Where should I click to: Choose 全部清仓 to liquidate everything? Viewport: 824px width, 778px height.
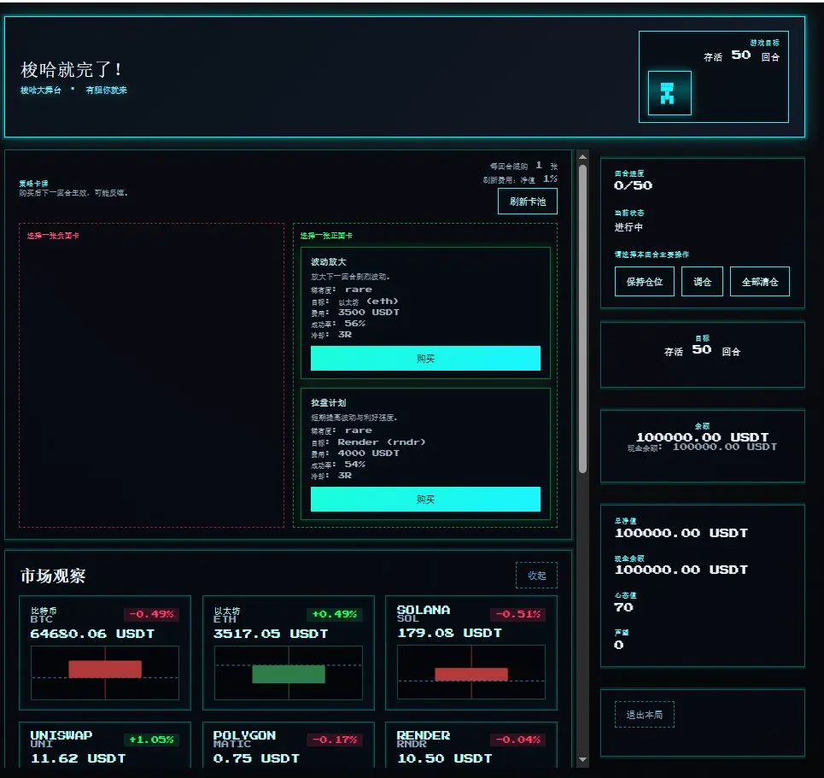(x=760, y=282)
